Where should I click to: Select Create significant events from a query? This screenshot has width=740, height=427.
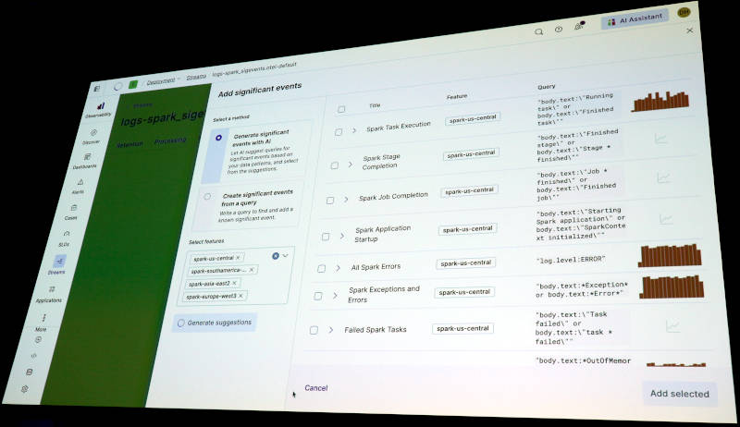(x=207, y=197)
